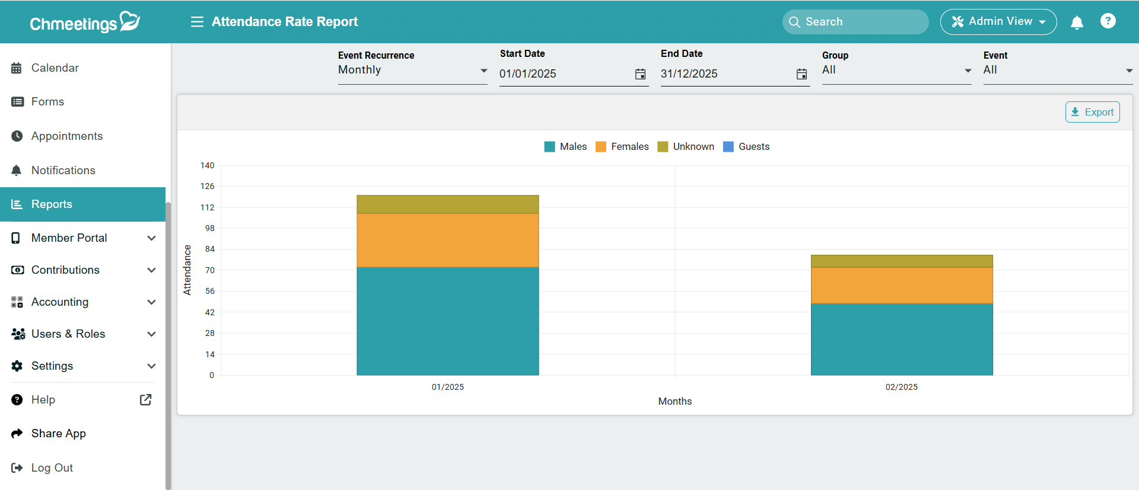Toggle the hamburger menu icon
The image size is (1139, 490).
click(197, 22)
